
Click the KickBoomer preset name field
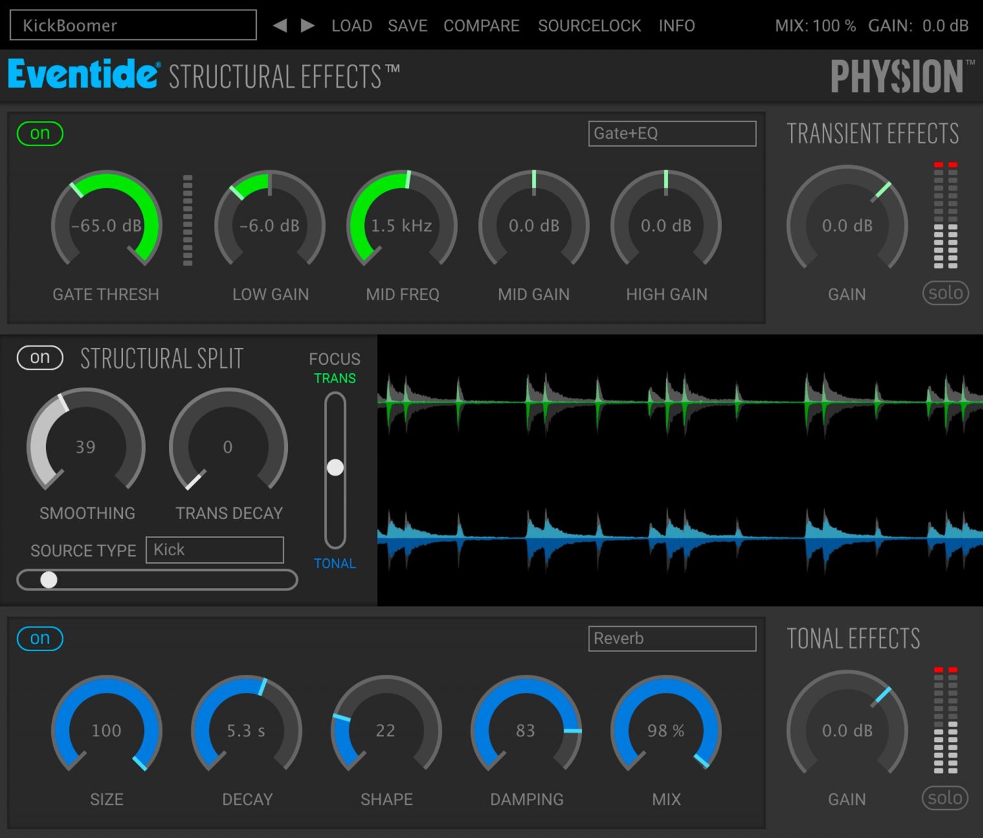pos(132,25)
